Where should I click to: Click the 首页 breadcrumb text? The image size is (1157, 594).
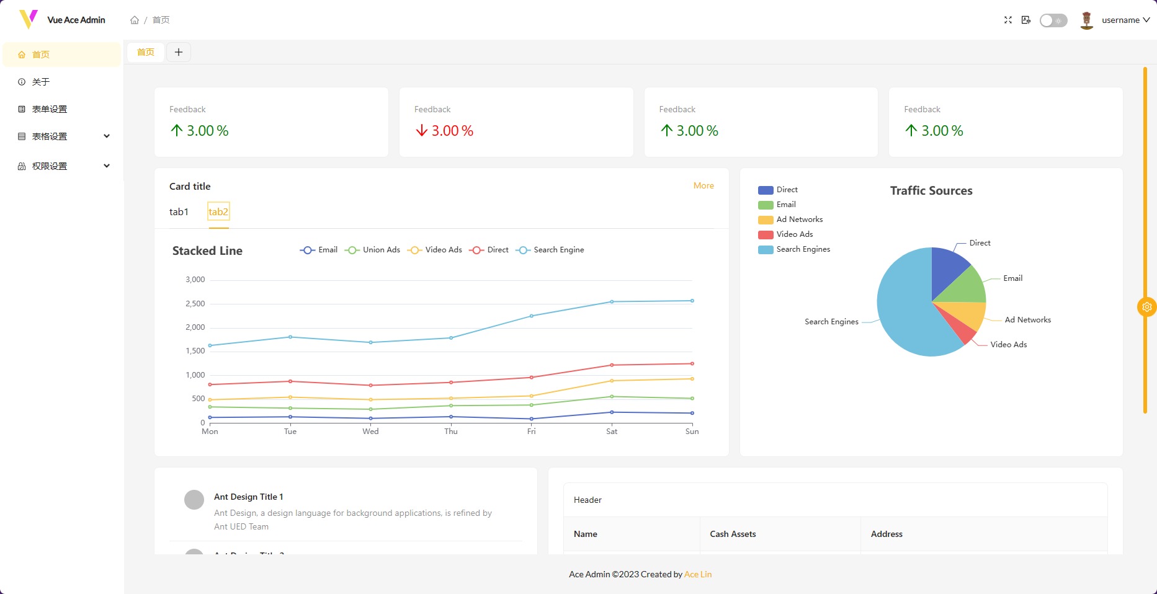(161, 20)
